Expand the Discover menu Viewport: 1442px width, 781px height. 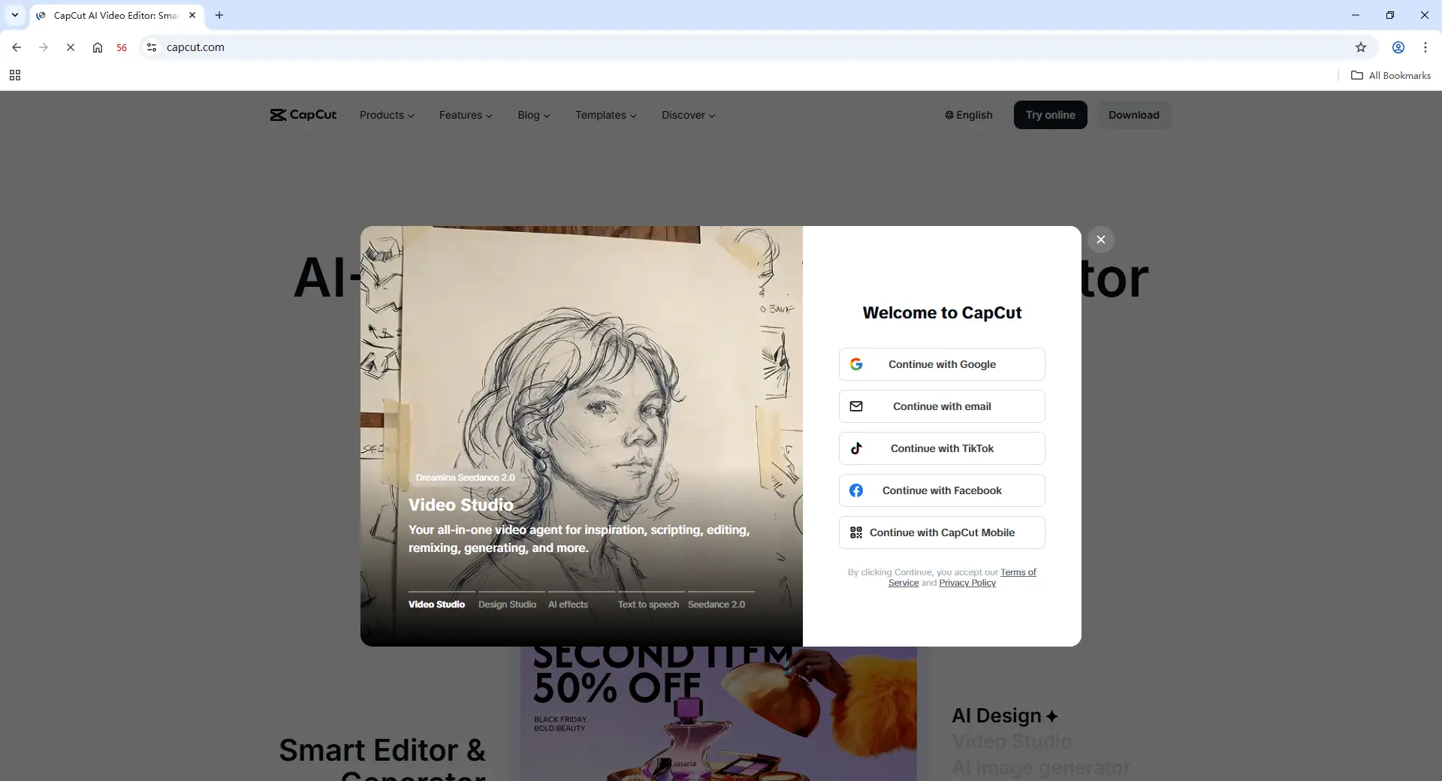point(689,115)
